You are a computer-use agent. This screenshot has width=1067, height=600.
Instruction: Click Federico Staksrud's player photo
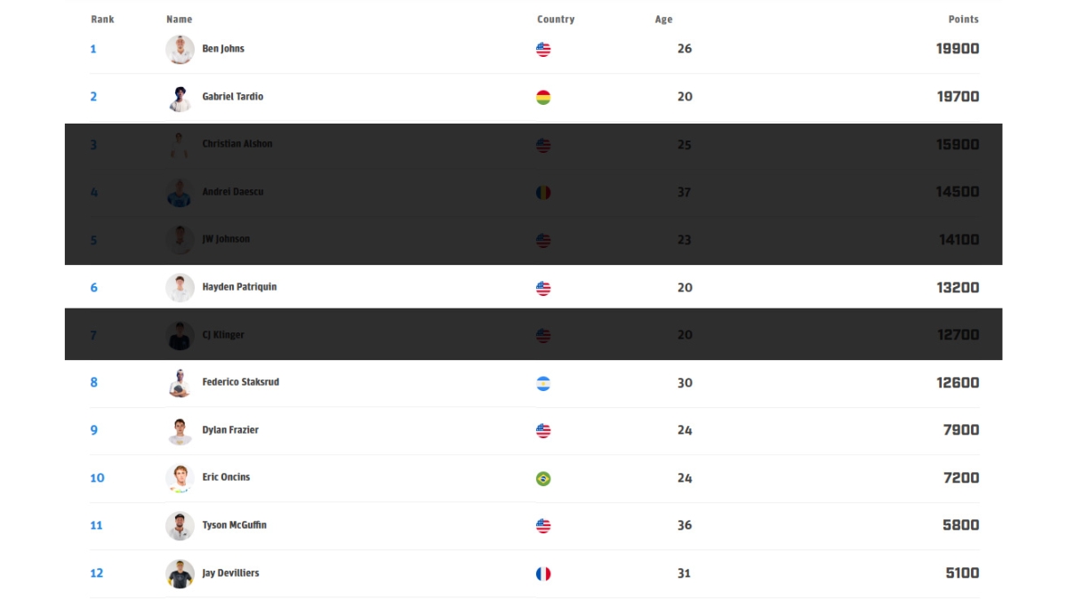point(180,383)
